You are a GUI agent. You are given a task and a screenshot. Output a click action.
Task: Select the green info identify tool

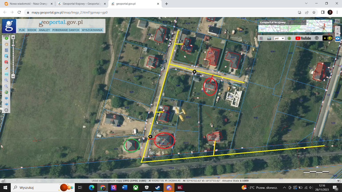pyautogui.click(x=6, y=38)
